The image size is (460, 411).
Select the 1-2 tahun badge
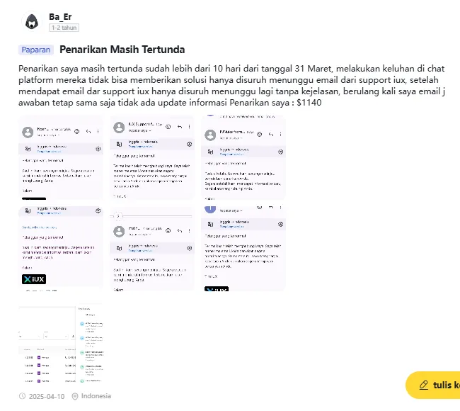click(x=64, y=28)
